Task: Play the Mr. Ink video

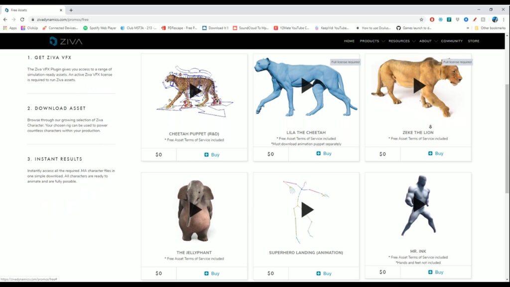Action: (419, 204)
